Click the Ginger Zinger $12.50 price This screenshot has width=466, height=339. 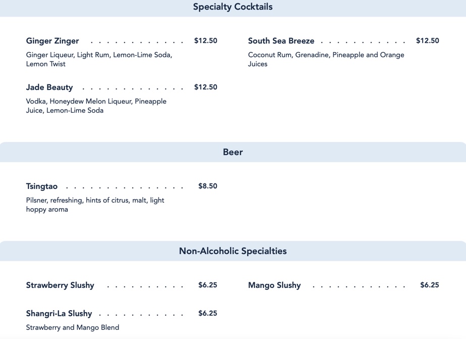(x=205, y=41)
